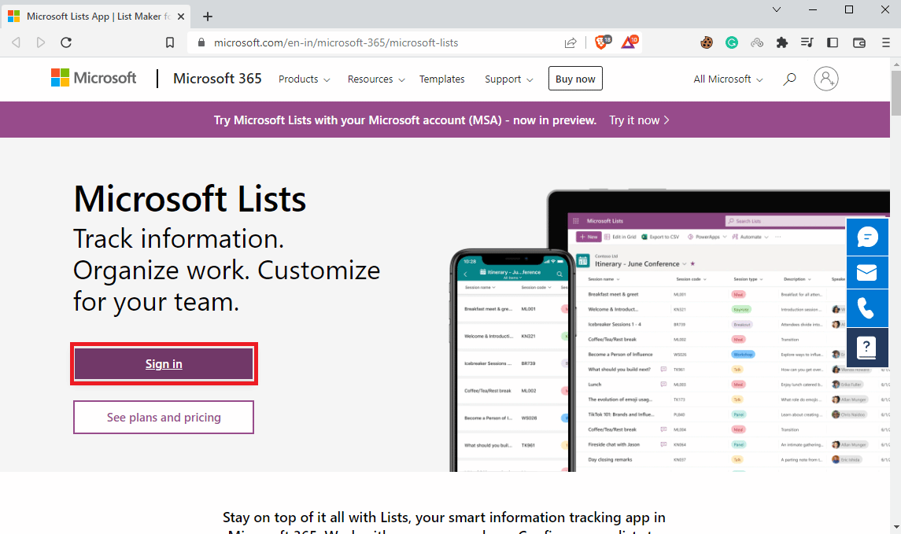The width and height of the screenshot is (901, 534).
Task: Click the browser forward arrow
Action: (x=40, y=42)
